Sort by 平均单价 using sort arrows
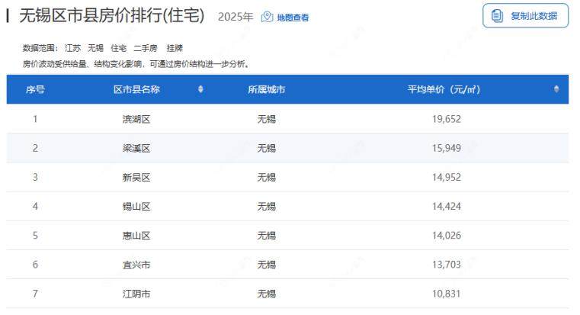The image size is (580, 315). coord(556,88)
